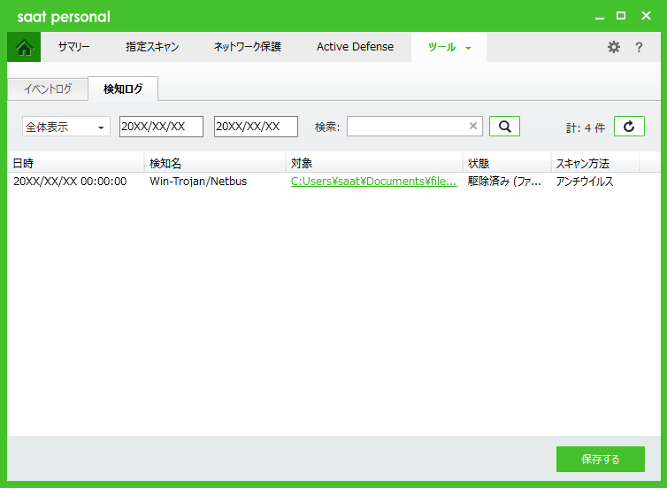
Task: Run search with magnifier button
Action: (504, 127)
